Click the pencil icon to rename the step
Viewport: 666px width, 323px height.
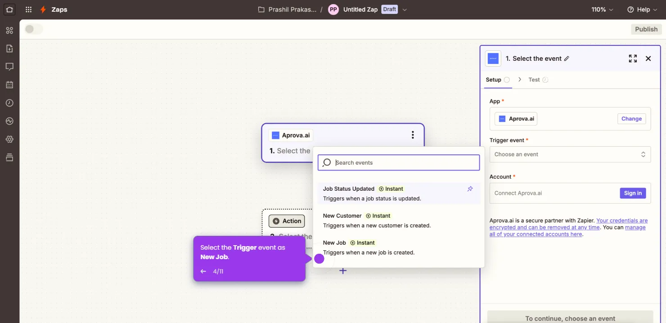point(567,58)
